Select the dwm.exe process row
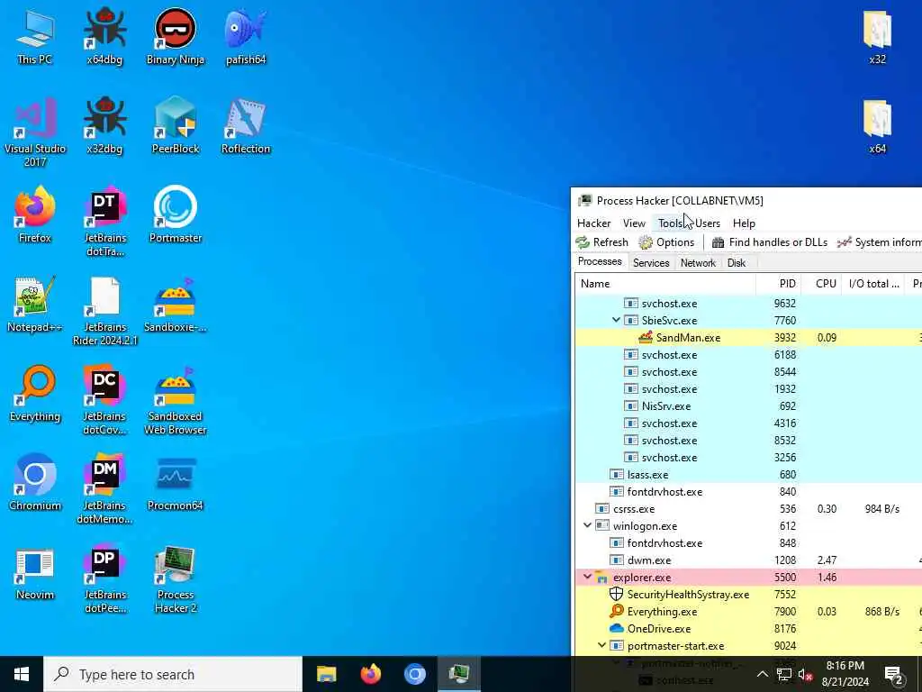 point(748,560)
